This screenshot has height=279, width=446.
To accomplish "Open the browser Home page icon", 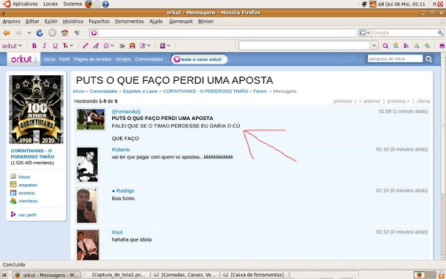I will point(65,33).
